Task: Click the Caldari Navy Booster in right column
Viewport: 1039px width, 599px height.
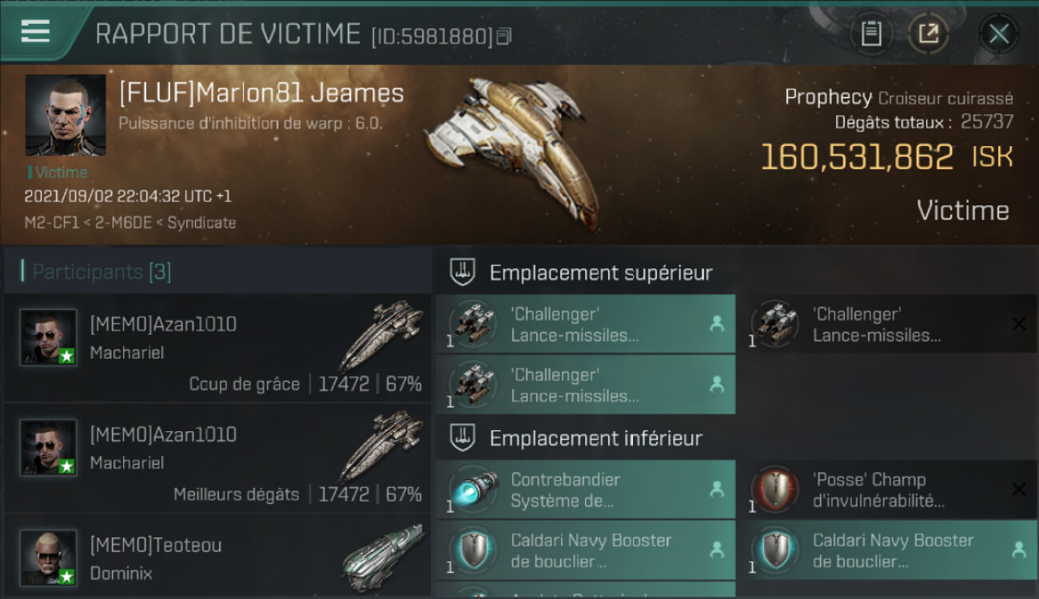Action: [x=887, y=550]
